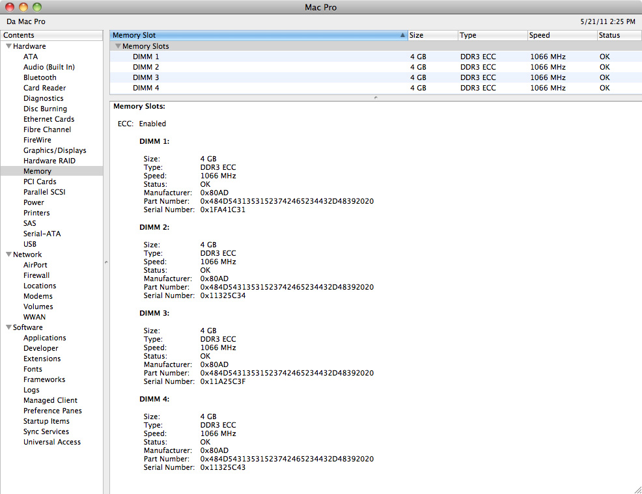
Task: Open FireWire in sidebar
Action: 37,140
